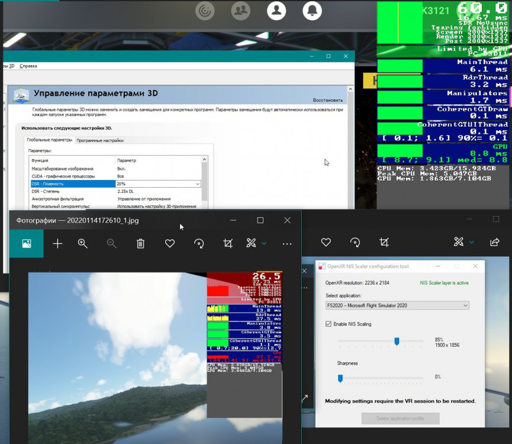Open the Справка menu
This screenshot has height=444, width=512.
[28, 66]
